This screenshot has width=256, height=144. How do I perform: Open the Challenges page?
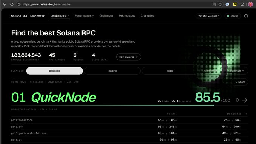click(x=106, y=16)
